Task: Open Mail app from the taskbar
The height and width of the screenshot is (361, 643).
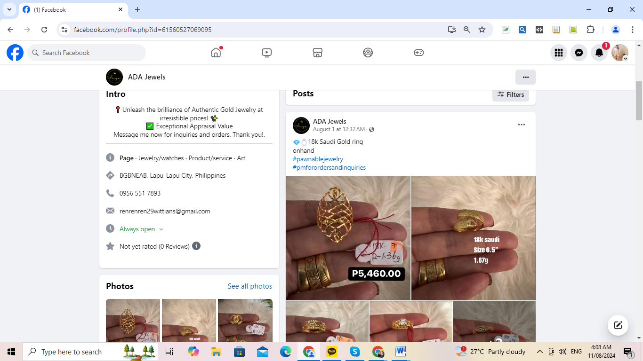Action: point(262,352)
